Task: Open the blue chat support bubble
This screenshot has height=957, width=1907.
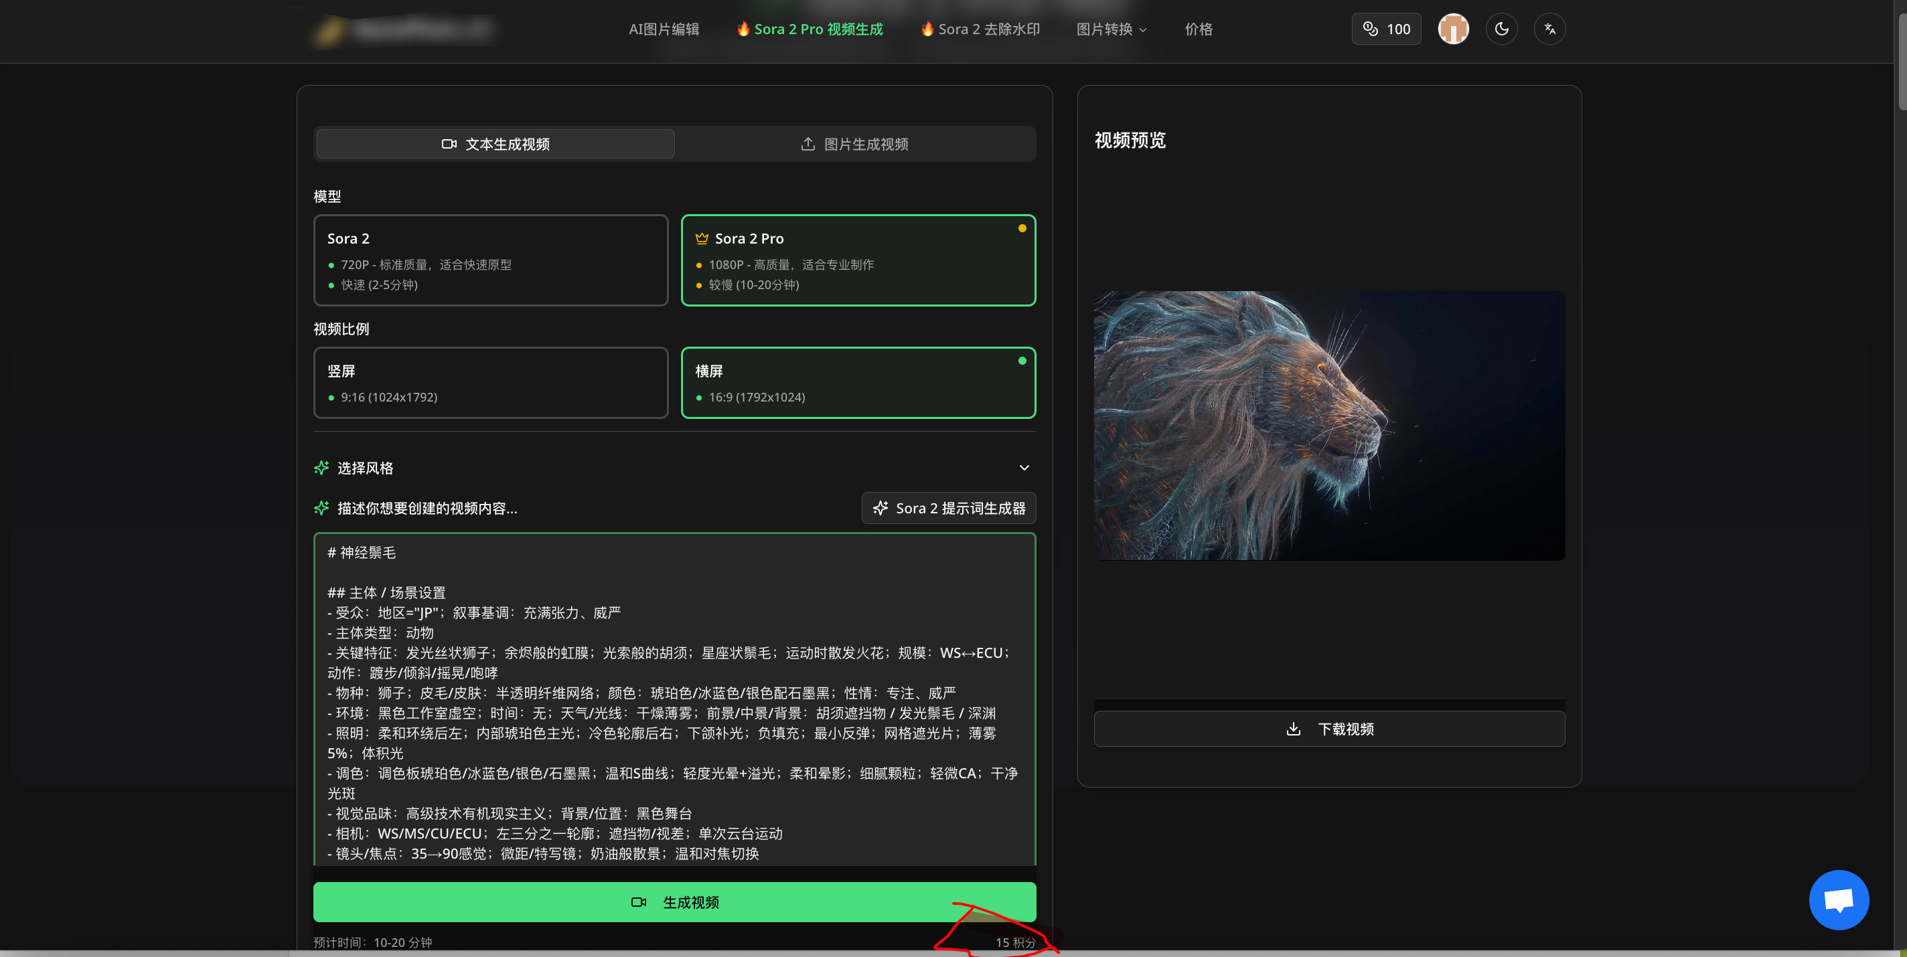Action: click(x=1838, y=899)
